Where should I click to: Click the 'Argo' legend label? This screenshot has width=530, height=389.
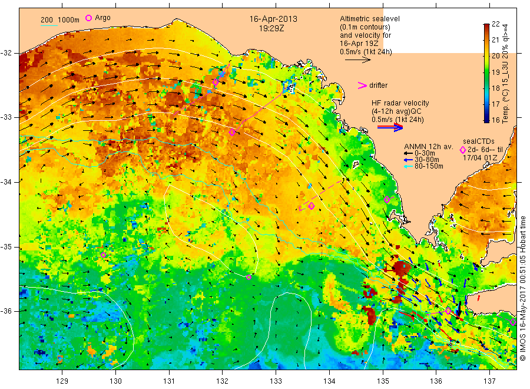coord(102,18)
